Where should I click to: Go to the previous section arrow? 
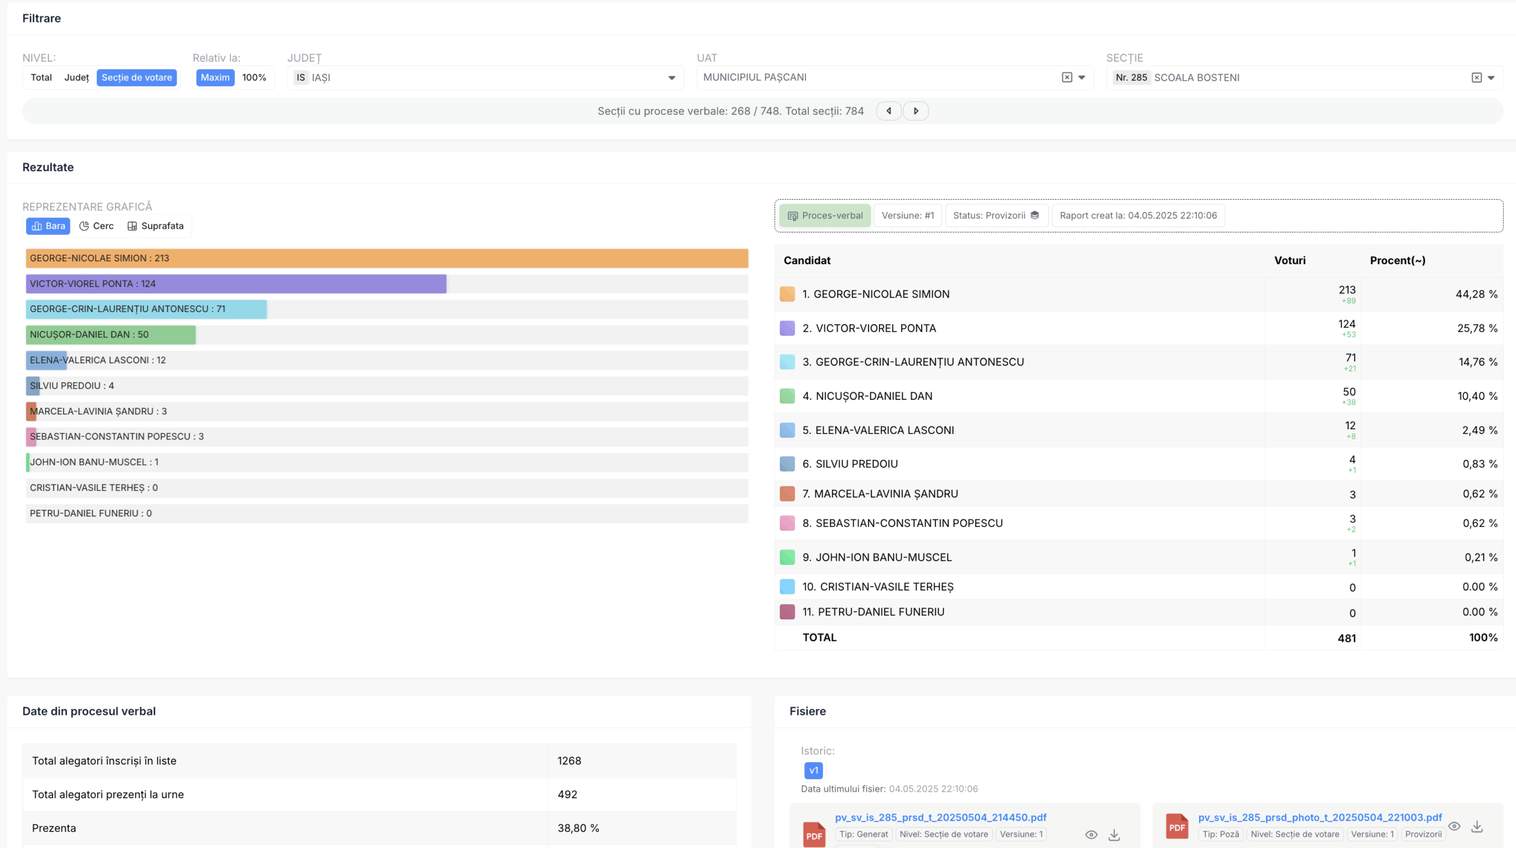click(x=888, y=111)
